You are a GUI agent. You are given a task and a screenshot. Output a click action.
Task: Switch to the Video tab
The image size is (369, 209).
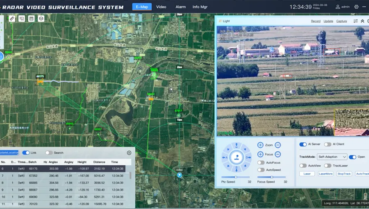pyautogui.click(x=161, y=7)
